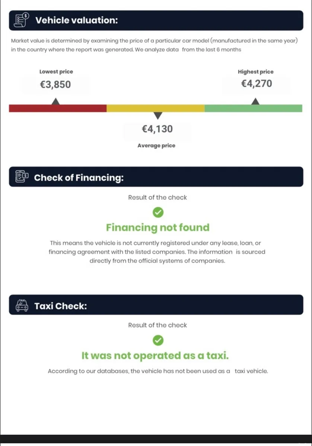Click the yellow segment of price bar
The height and width of the screenshot is (446, 312).
tap(155, 109)
